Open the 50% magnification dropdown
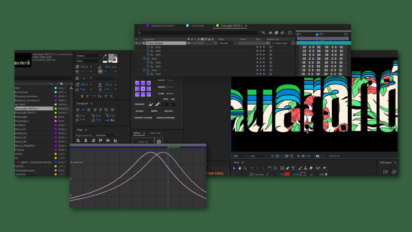Viewport: 412px width, 232px height. click(x=239, y=156)
